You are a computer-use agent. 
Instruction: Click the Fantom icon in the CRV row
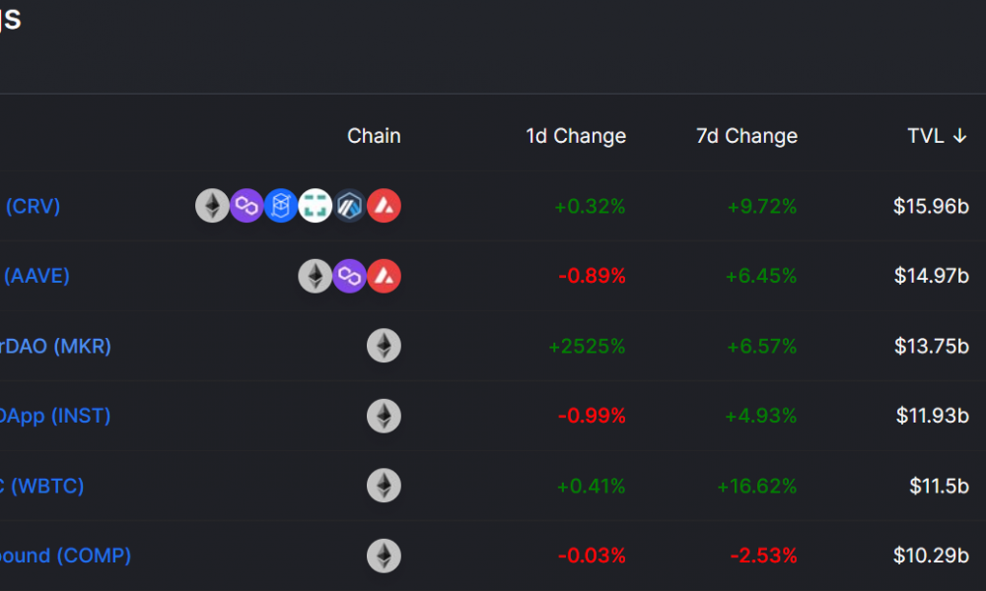(x=281, y=206)
